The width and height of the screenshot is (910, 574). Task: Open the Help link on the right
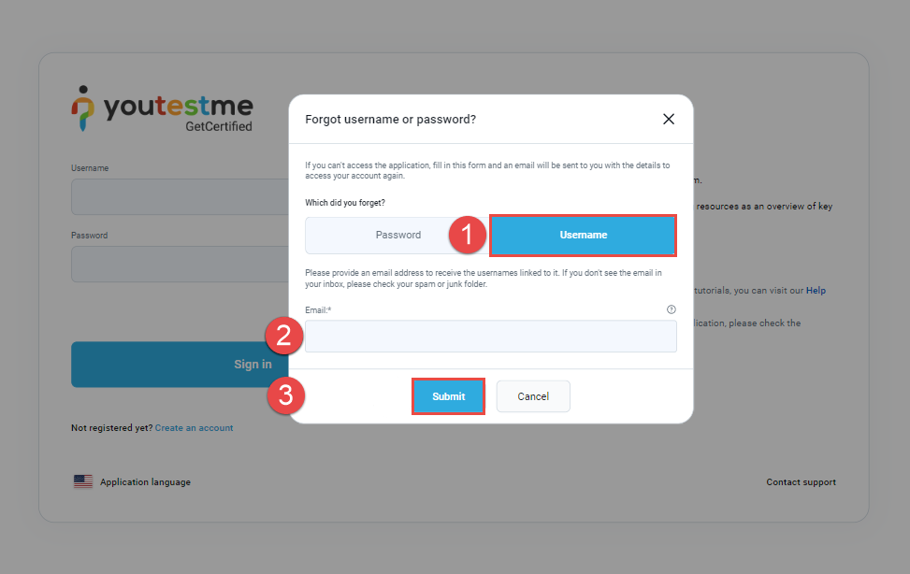click(816, 291)
